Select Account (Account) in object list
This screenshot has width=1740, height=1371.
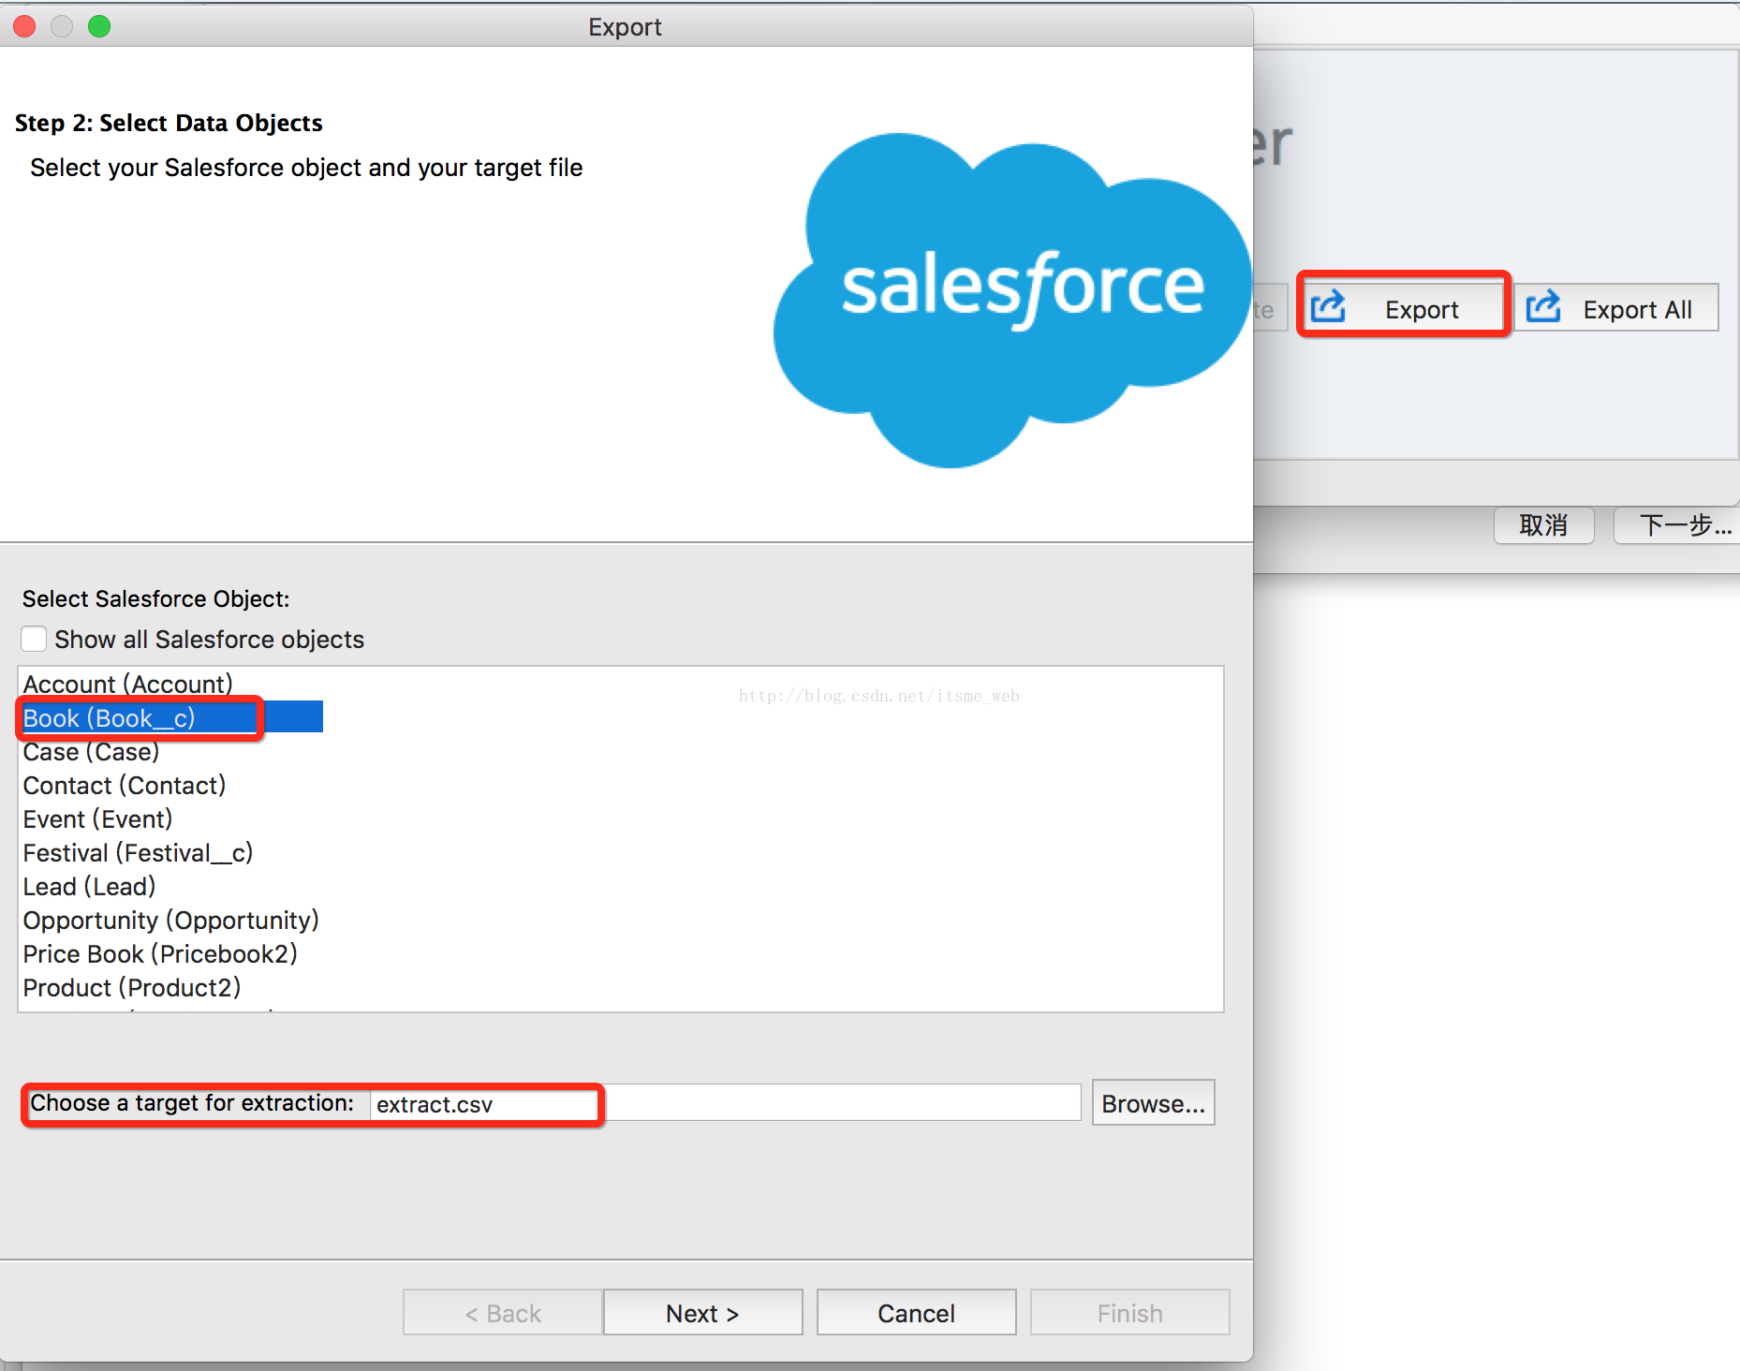(127, 684)
